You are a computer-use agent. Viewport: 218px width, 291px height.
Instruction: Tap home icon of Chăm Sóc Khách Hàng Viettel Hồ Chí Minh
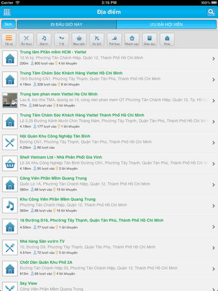10,79
